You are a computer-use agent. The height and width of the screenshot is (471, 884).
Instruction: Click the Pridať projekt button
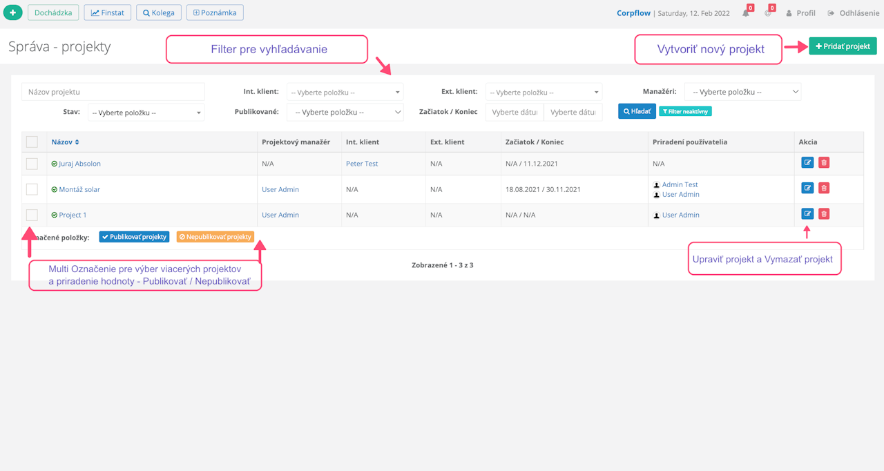point(843,46)
